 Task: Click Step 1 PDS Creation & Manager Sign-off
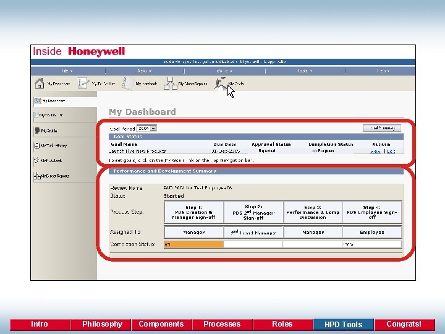click(194, 212)
